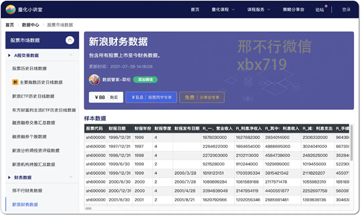The image size is (361, 216).
Task: Click the R_一、营业收入 column header
Action: (217, 128)
